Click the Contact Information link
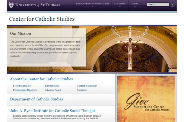This screenshot has height=122, width=184. (x=87, y=86)
